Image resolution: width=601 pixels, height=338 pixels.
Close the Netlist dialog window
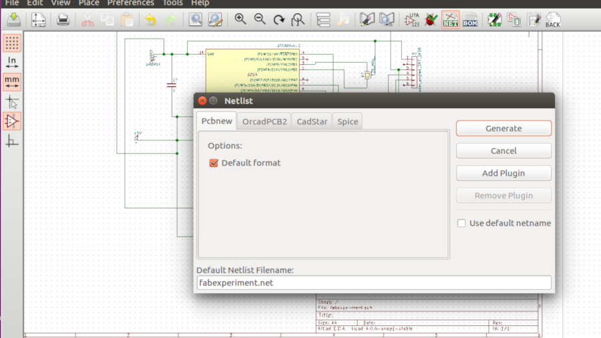[202, 101]
